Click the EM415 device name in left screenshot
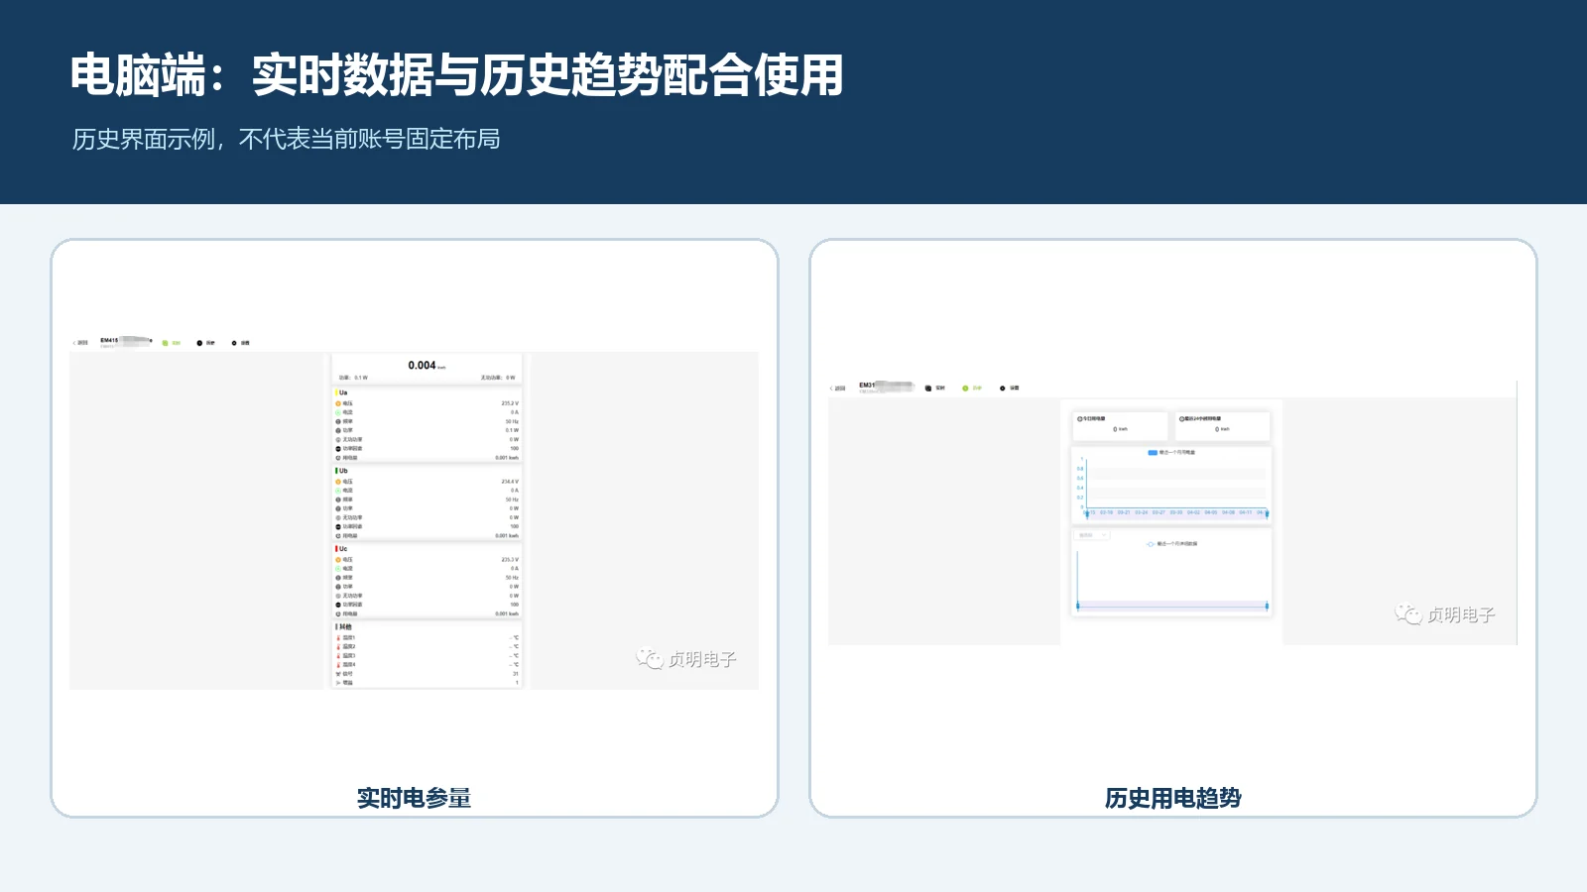 [109, 340]
